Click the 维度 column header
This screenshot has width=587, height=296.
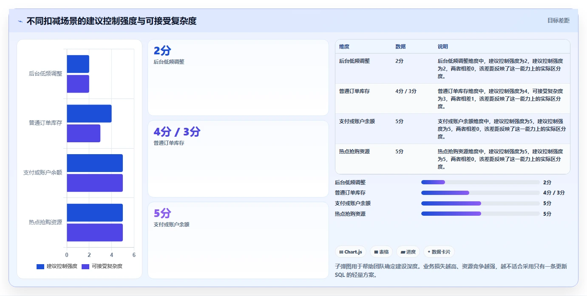[x=344, y=47]
